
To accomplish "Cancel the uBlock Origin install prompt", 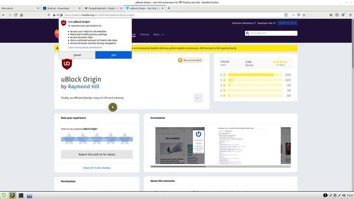I will [77, 55].
